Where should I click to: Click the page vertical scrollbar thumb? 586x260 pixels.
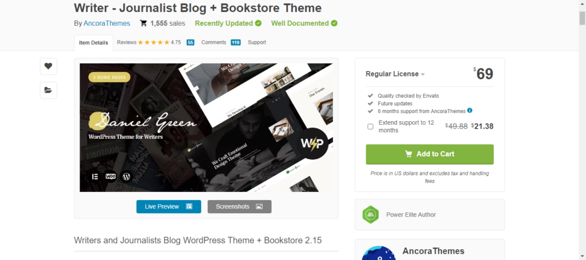(x=582, y=18)
